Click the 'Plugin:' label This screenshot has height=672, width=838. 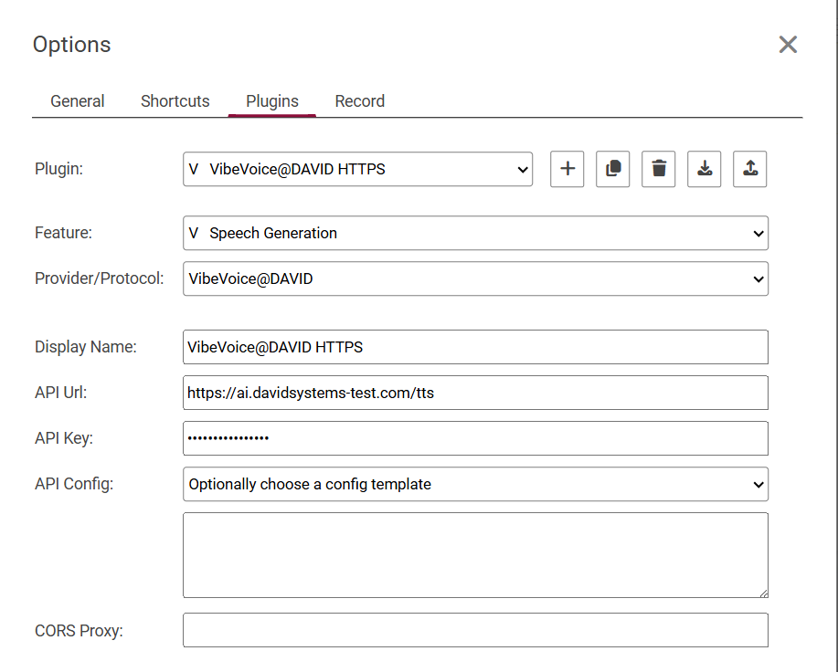[58, 169]
